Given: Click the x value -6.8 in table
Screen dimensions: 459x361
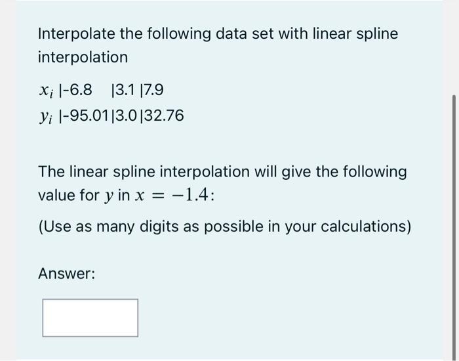Looking at the screenshot, I should [x=77, y=90].
